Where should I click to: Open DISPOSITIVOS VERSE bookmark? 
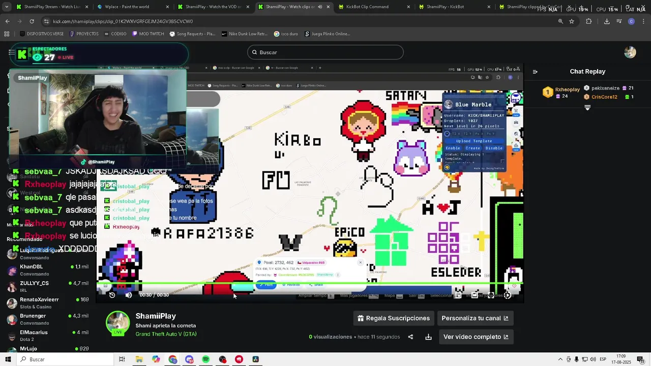[x=42, y=34]
